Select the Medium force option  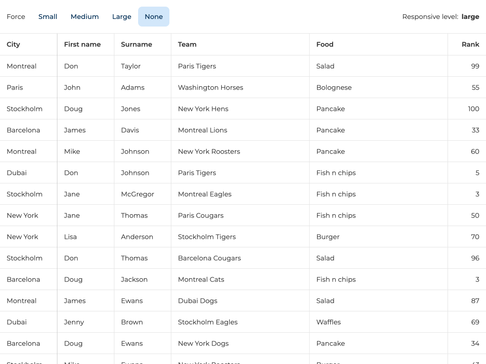pos(84,17)
